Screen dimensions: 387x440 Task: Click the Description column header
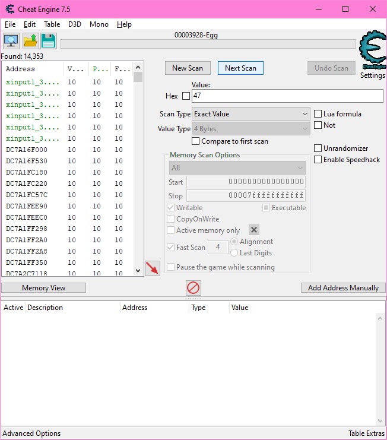(x=73, y=308)
